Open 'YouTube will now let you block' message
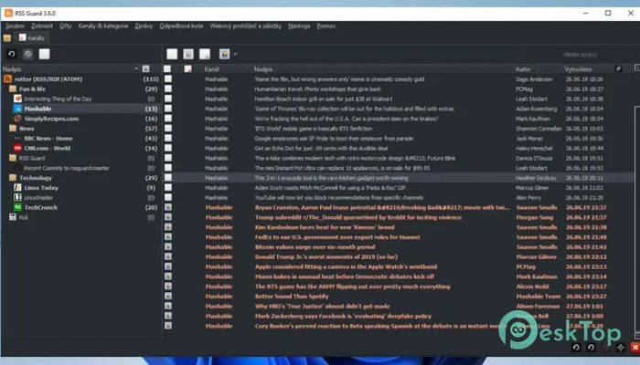 339,198
